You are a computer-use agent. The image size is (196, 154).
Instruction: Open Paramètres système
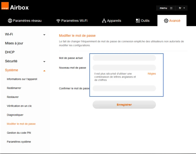[x=19, y=142]
